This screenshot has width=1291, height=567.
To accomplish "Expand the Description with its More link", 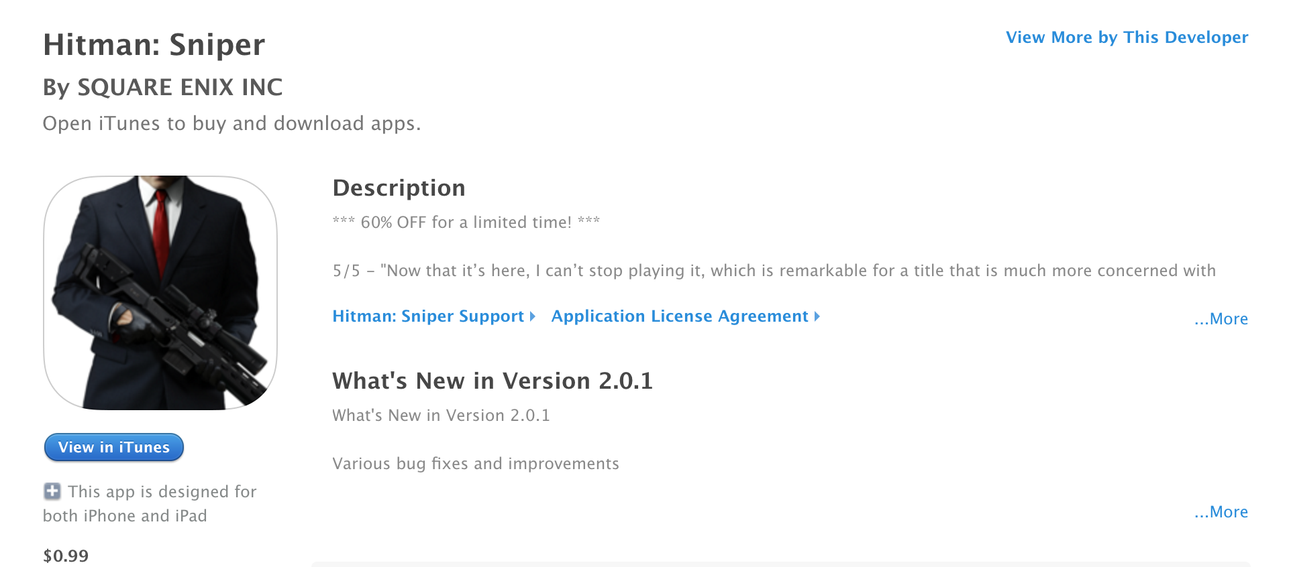I will (x=1221, y=319).
